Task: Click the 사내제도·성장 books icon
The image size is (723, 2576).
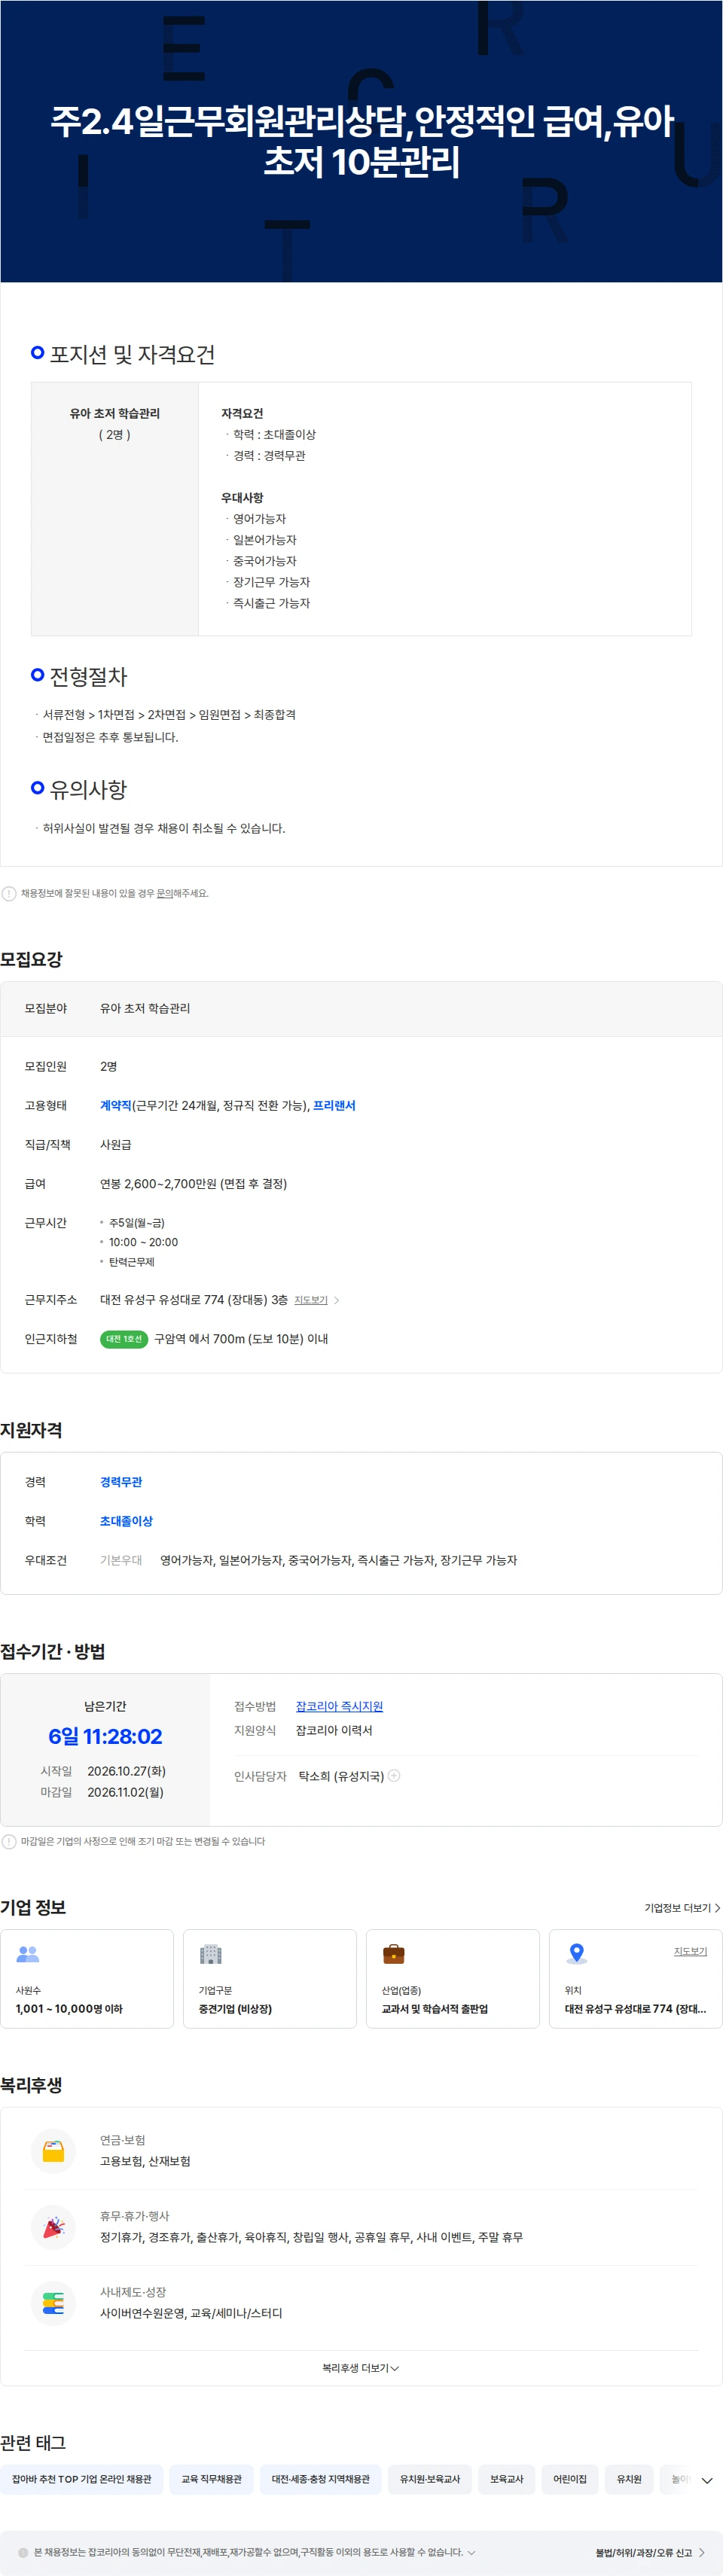Action: coord(53,2302)
